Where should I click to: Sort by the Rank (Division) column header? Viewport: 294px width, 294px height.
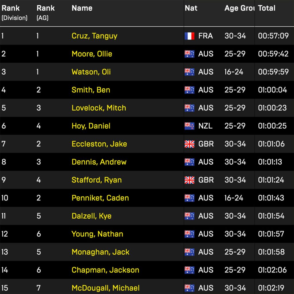15,13
